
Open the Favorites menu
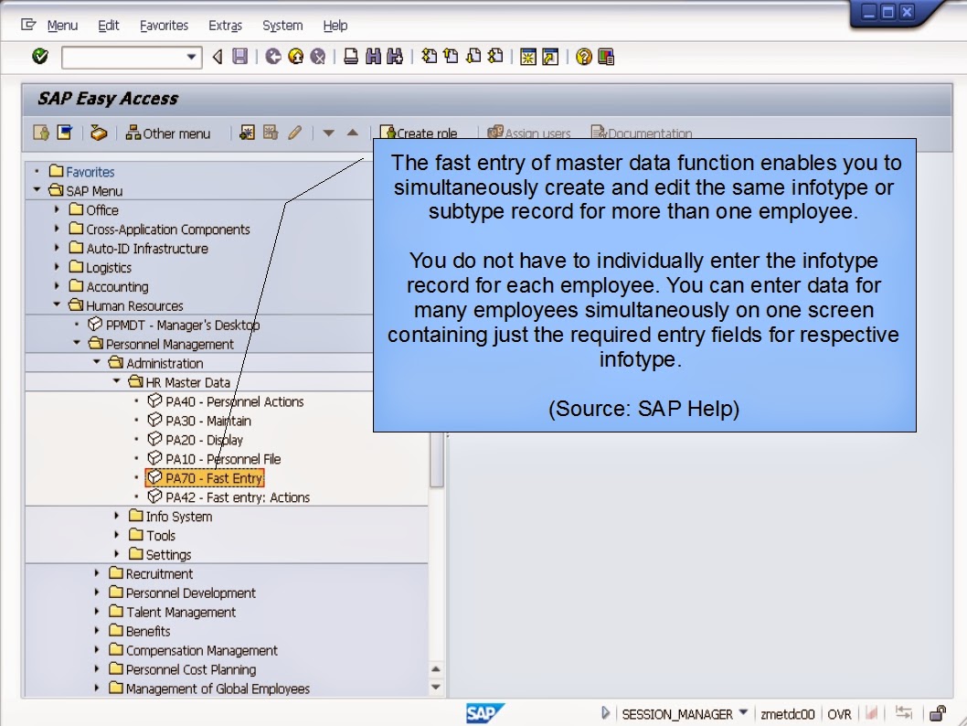[x=164, y=25]
